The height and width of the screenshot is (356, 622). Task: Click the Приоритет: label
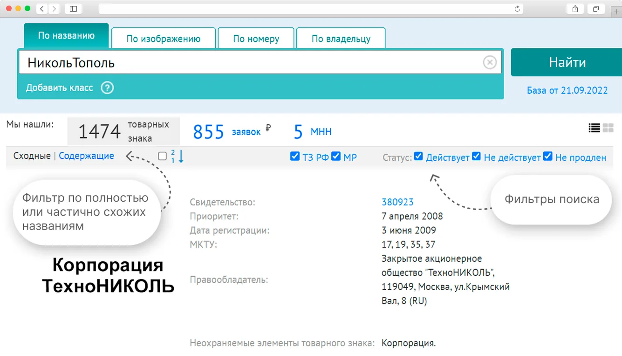pyautogui.click(x=214, y=216)
